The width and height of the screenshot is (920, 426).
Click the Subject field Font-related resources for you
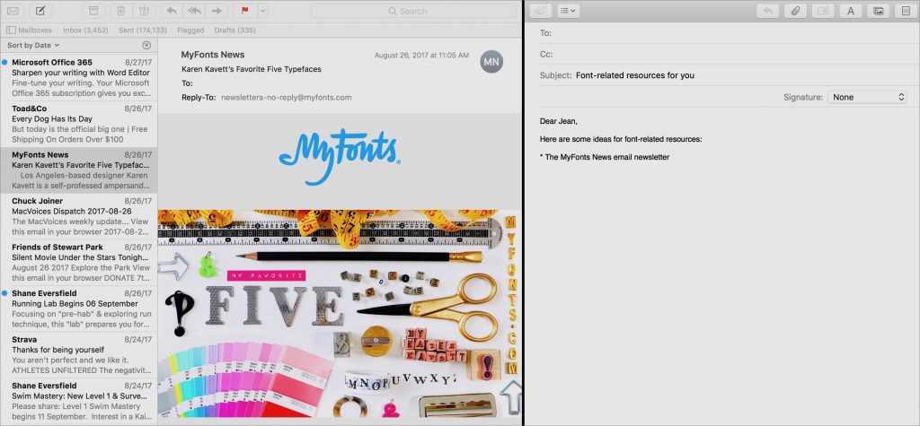(635, 75)
